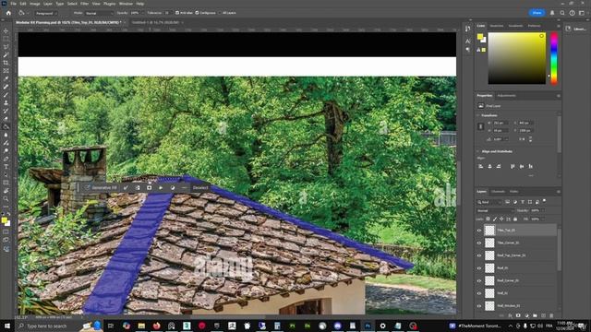Click Deselect in contextual bar
The height and width of the screenshot is (332, 591).
pos(200,187)
